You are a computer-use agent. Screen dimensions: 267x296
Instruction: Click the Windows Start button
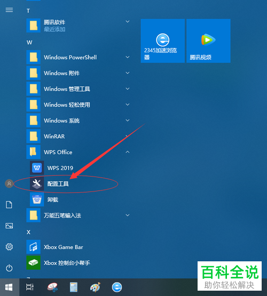coord(9,287)
